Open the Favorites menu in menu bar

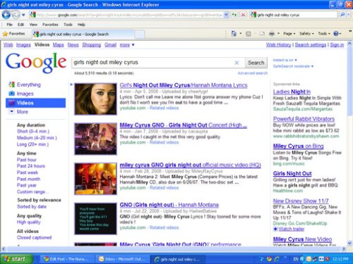coord(50,25)
